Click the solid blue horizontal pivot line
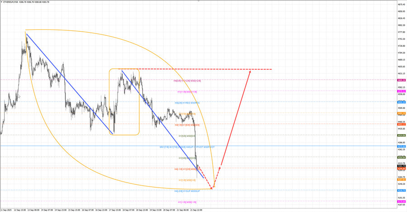 pyautogui.click(x=90, y=146)
